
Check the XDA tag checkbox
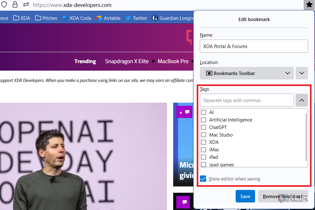pyautogui.click(x=204, y=142)
